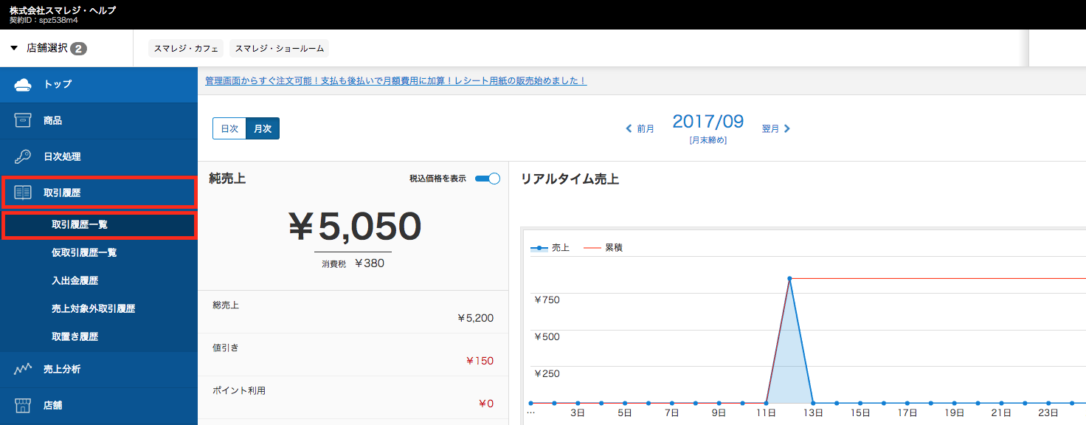Click the [月末締め] label
The width and height of the screenshot is (1086, 425).
[708, 140]
